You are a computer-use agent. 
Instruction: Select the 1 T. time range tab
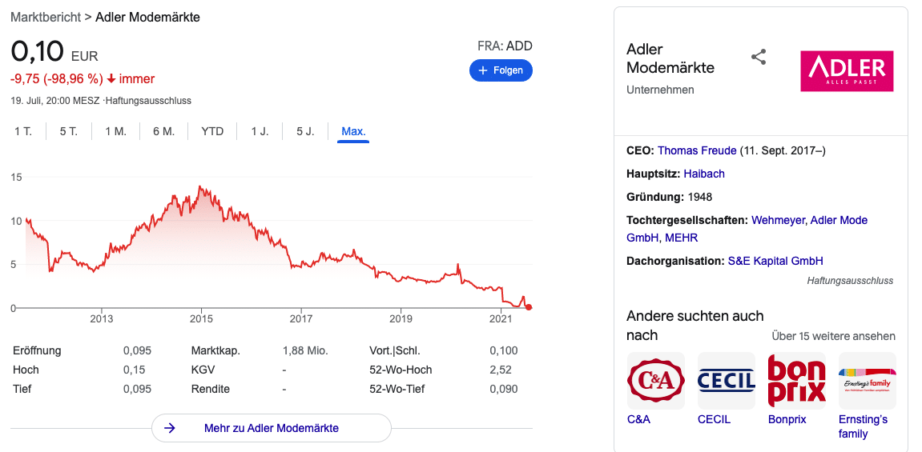click(x=23, y=131)
